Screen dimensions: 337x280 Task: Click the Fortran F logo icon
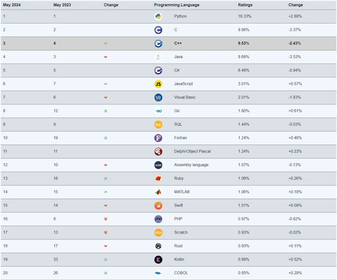(158, 138)
